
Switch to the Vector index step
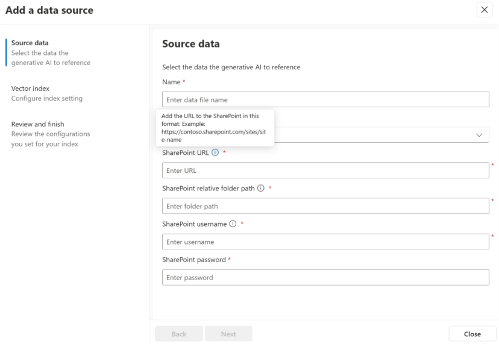[x=30, y=89]
